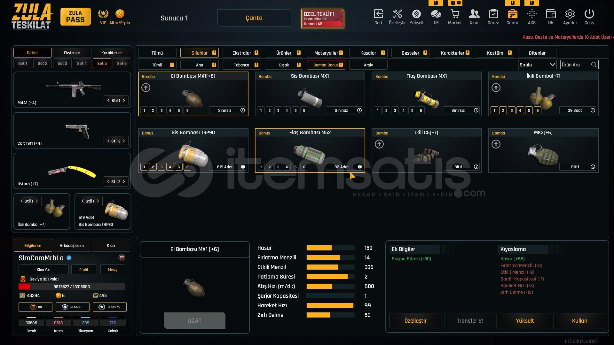Previous style arrow for Colt 1911 Stil 2
This screenshot has height=345, width=614.
tap(108, 141)
